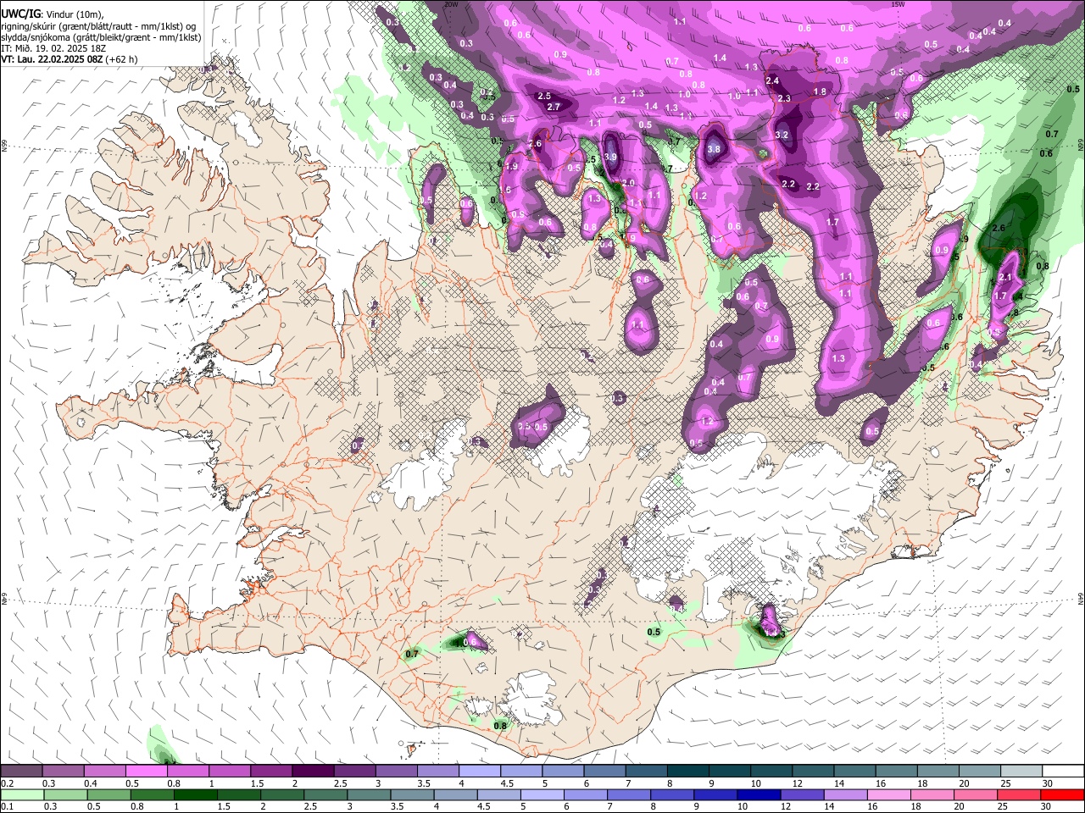Click the 1.8 snowfall value on the map
The height and width of the screenshot is (813, 1085).
pos(820,91)
